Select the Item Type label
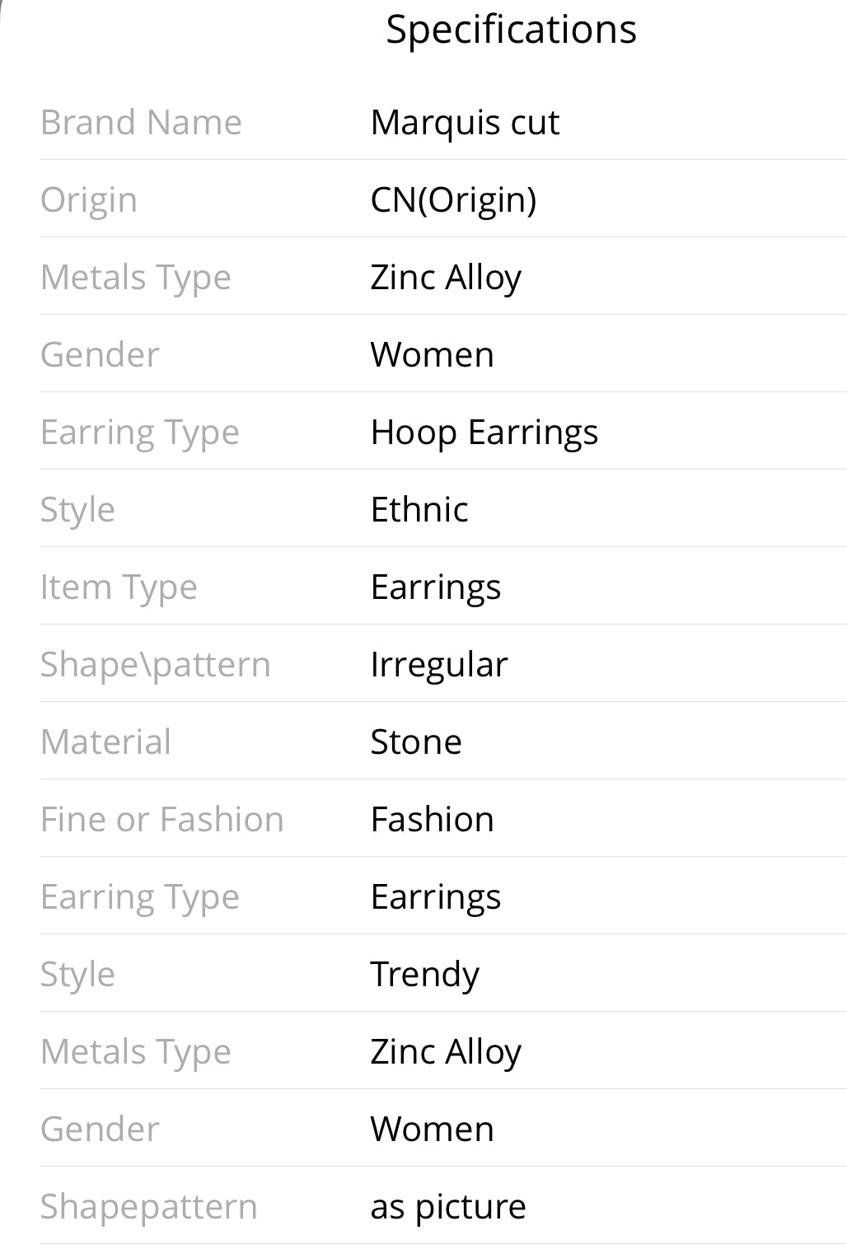 click(x=119, y=587)
